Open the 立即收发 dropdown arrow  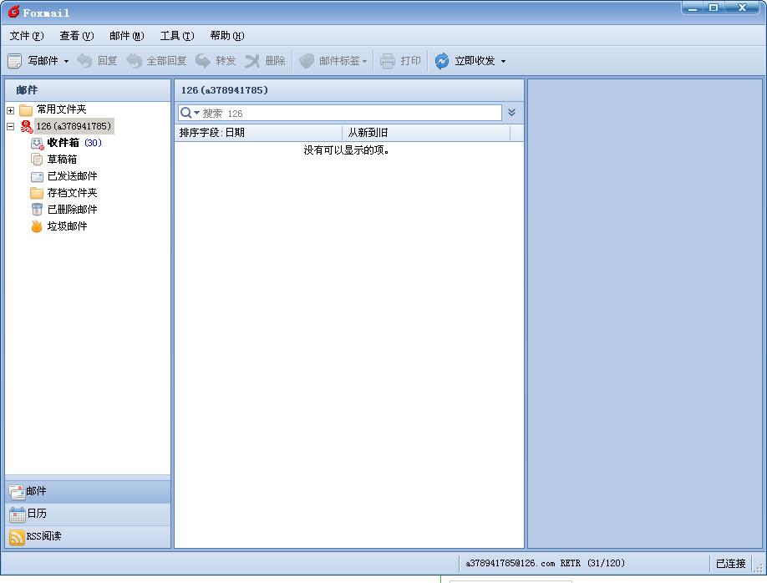[503, 62]
